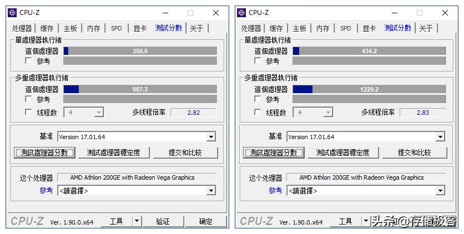
Task: Click 多线程倍率 field showing 2.83
Action: [x=422, y=113]
